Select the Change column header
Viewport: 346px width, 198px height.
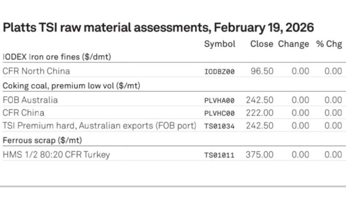293,44
